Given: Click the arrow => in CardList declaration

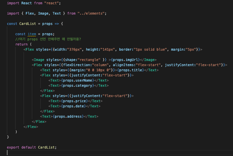Looking at the screenshot, I should click(57, 24).
